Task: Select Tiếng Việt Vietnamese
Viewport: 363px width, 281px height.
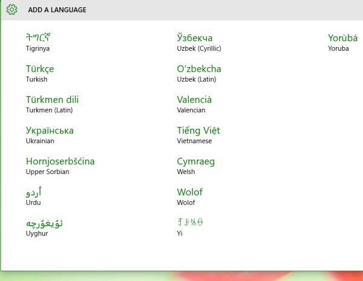Action: pyautogui.click(x=198, y=135)
